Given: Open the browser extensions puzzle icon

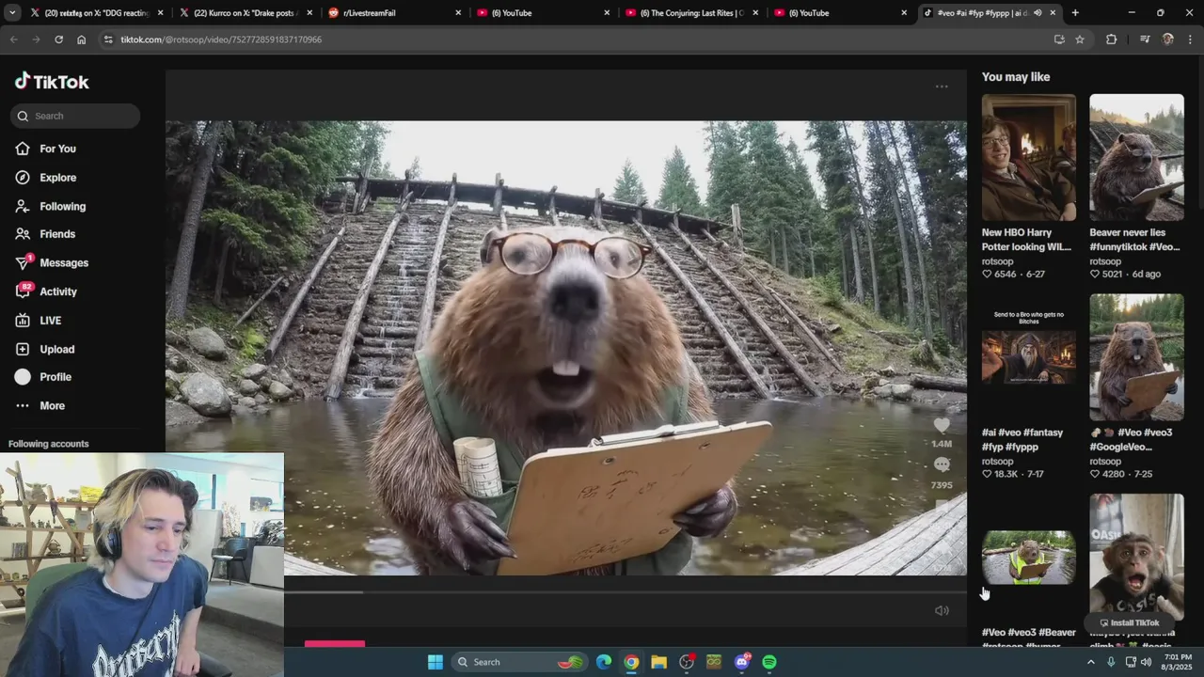Looking at the screenshot, I should [1112, 39].
